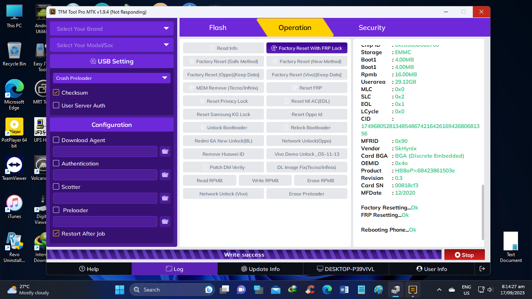Image resolution: width=532 pixels, height=299 pixels.
Task: Open Paint from the taskbar
Action: [x=379, y=290]
